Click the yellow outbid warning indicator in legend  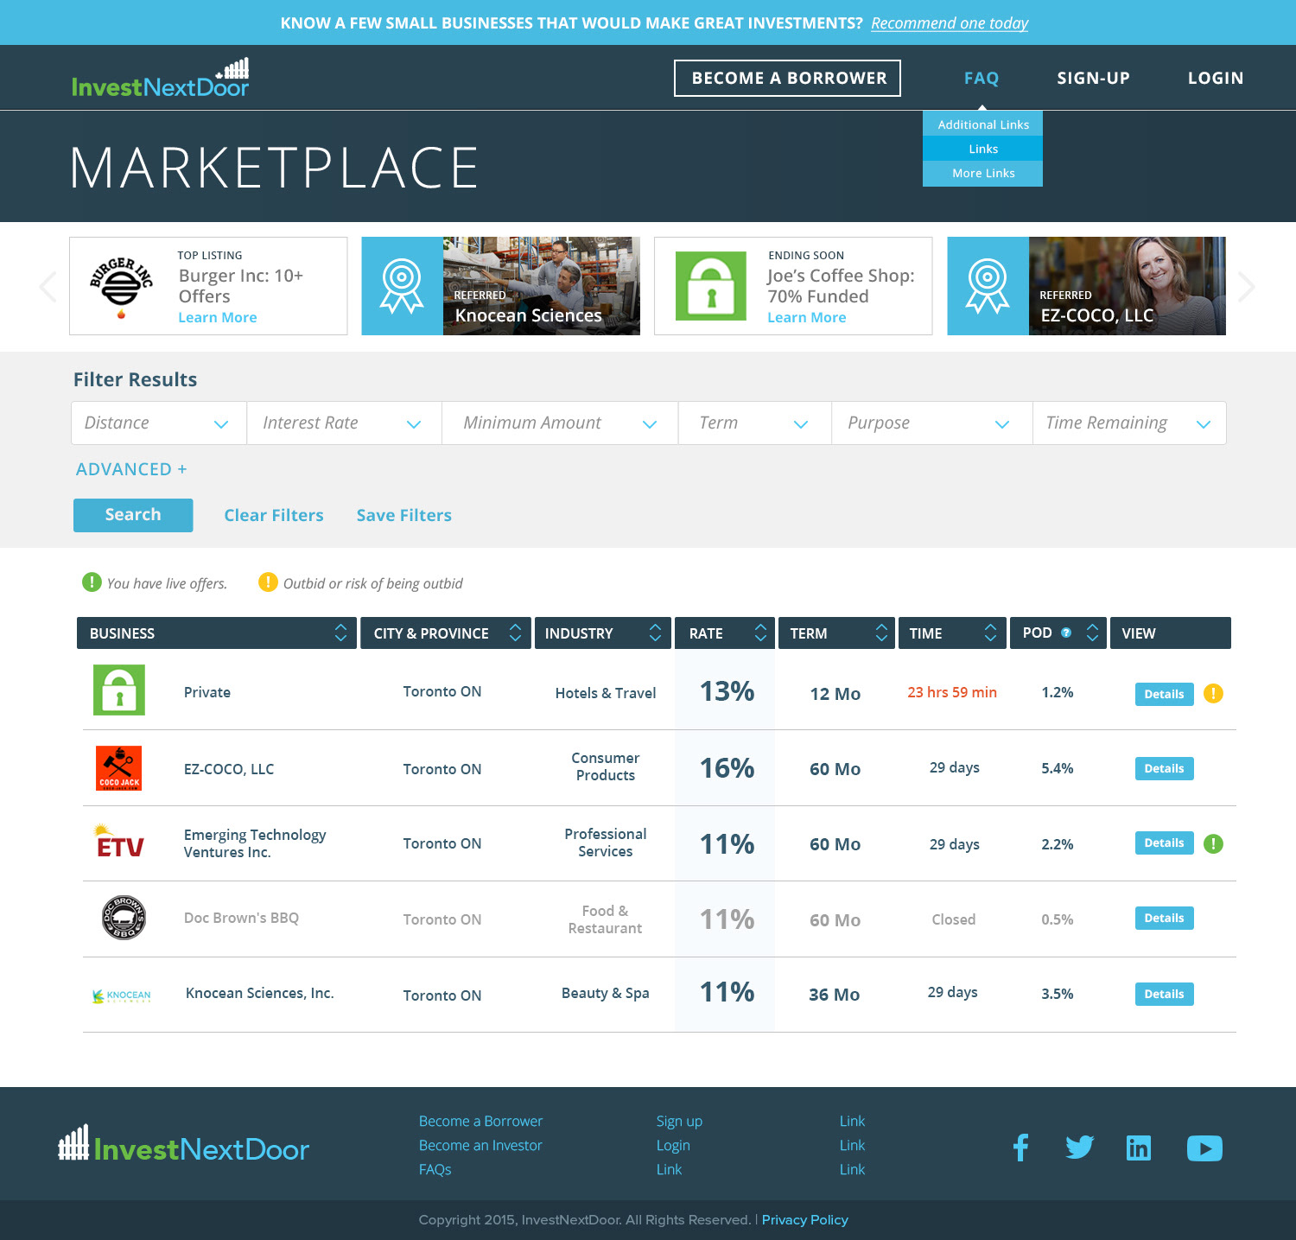pos(268,582)
